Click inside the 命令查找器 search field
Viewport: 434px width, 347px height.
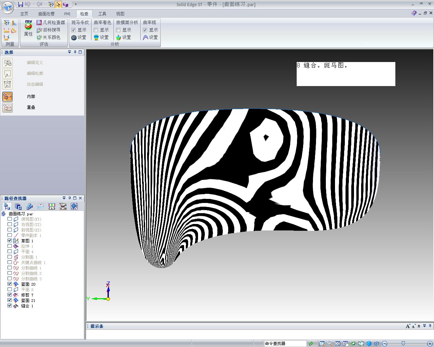point(285,343)
